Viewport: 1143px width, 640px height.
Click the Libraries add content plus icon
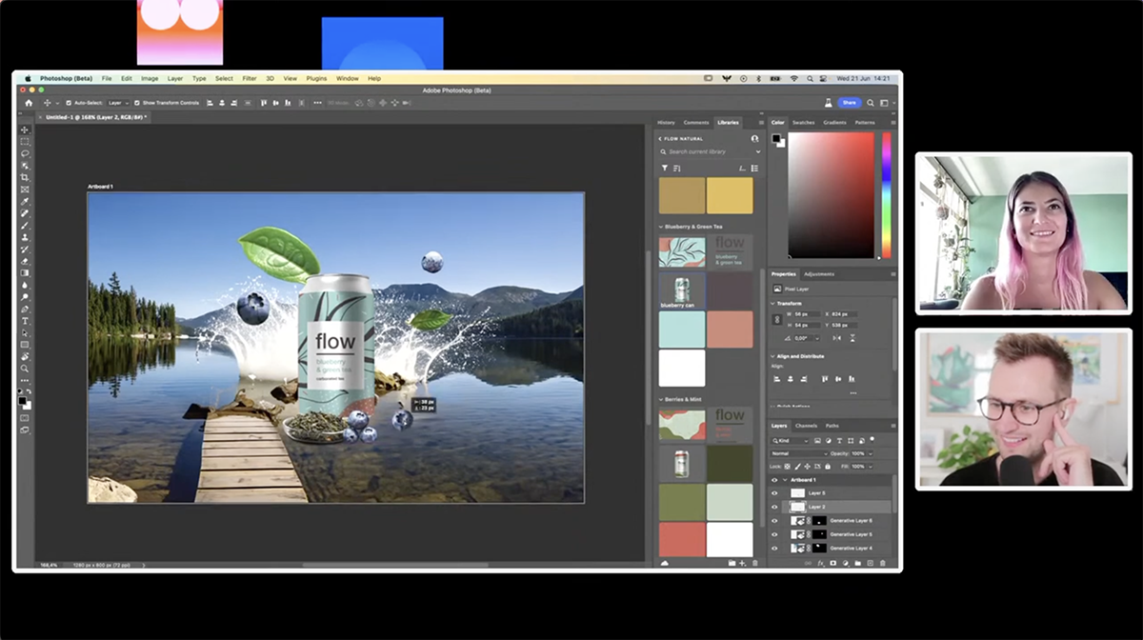pos(742,563)
